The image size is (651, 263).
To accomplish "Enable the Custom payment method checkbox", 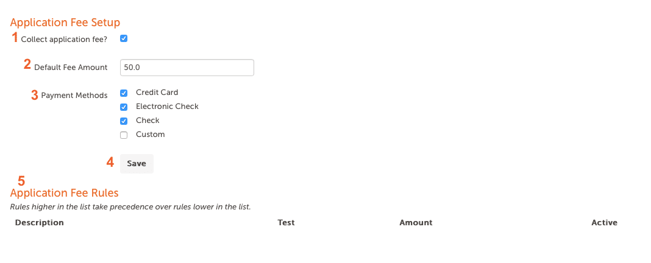I will coord(124,135).
